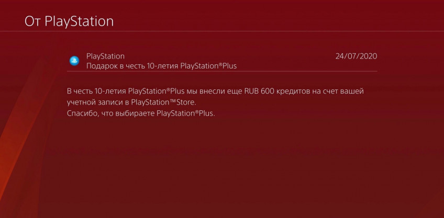Click the sender name 'PlayStation'
The height and width of the screenshot is (218, 444).
coord(105,56)
